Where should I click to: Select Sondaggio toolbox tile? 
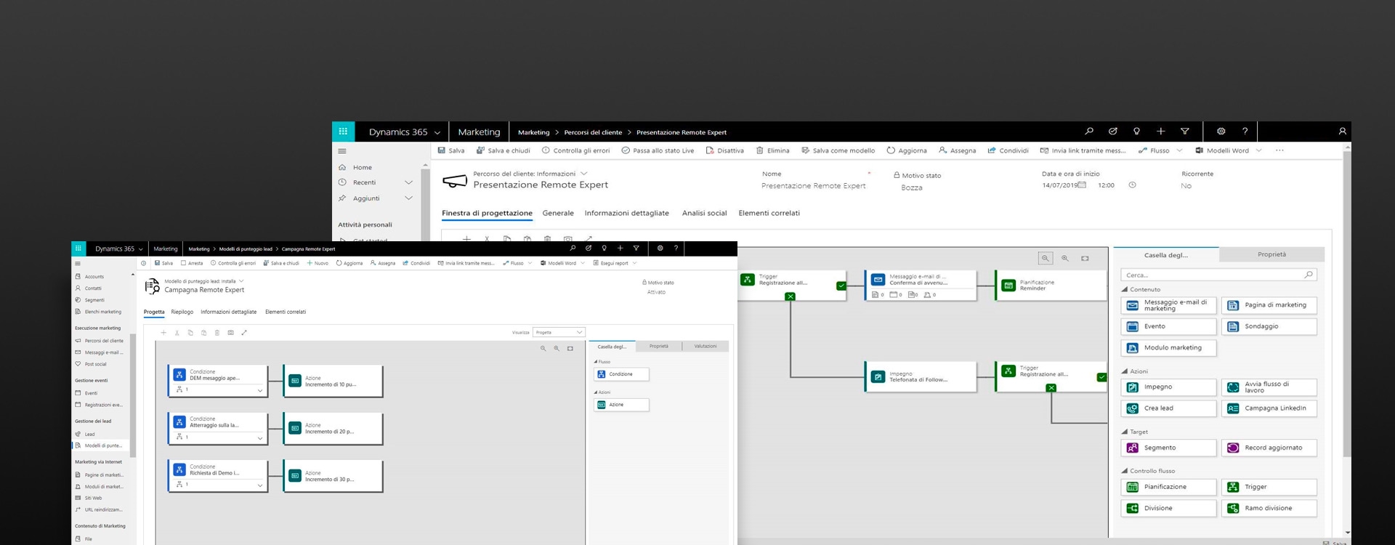pos(1269,326)
